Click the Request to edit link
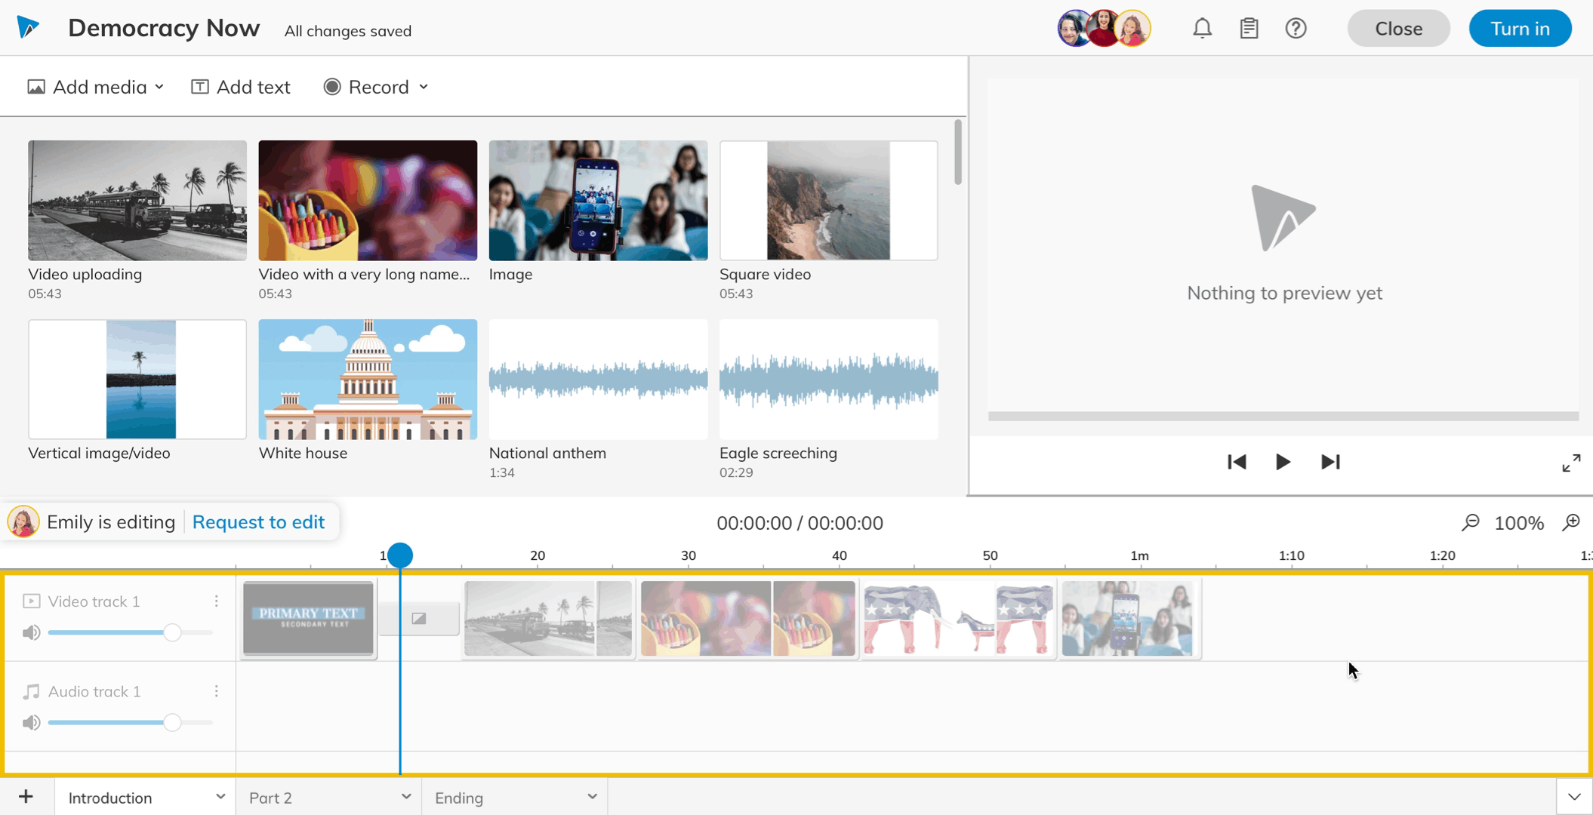Viewport: 1593px width, 815px height. click(x=258, y=522)
